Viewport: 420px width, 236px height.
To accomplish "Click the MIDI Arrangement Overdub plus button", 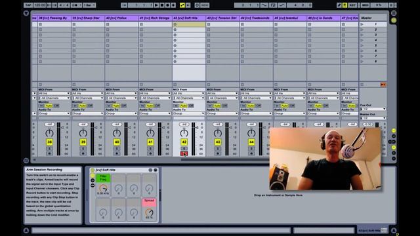I will coord(173,5).
